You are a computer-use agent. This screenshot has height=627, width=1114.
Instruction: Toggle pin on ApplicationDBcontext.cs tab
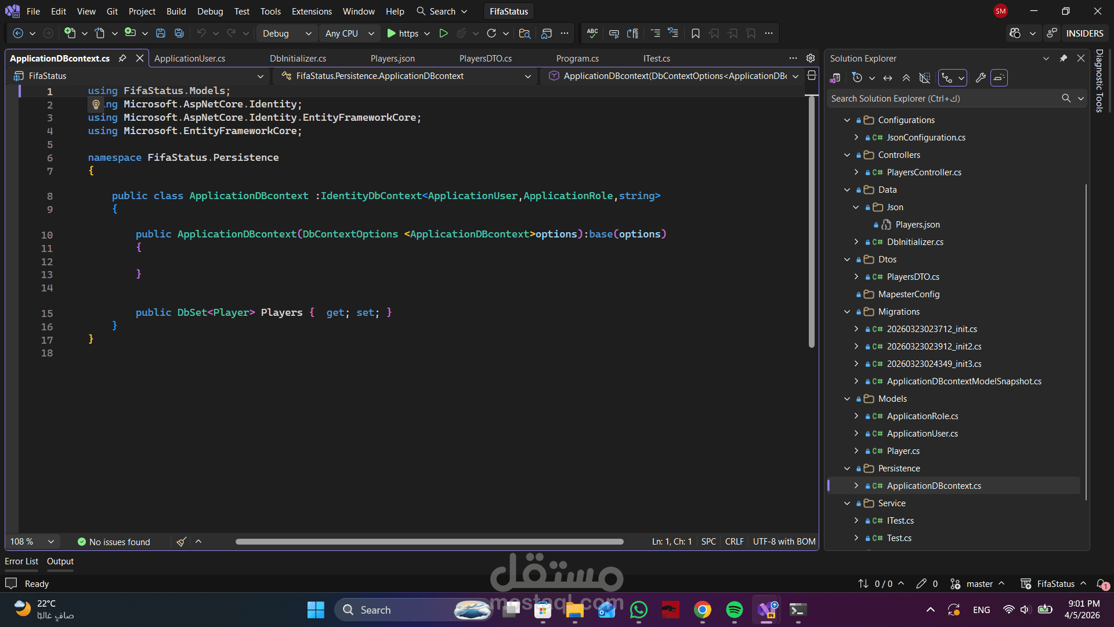coord(122,58)
